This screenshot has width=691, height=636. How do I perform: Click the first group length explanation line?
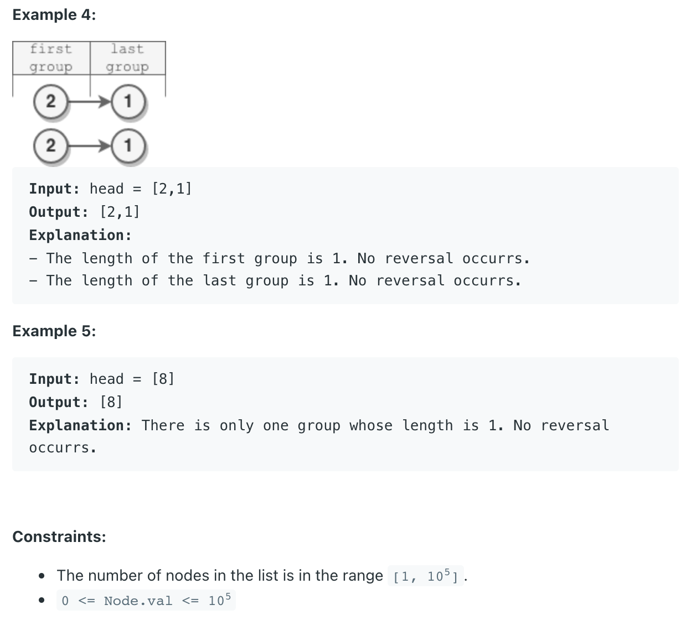(280, 259)
